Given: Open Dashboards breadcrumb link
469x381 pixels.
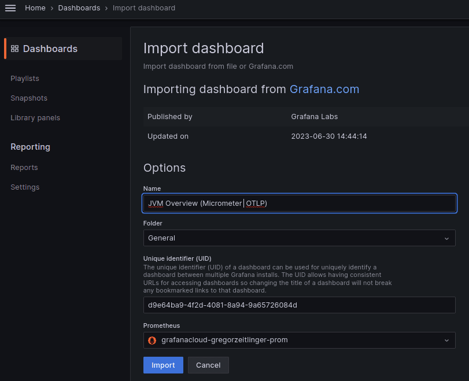Looking at the screenshot, I should (x=79, y=8).
